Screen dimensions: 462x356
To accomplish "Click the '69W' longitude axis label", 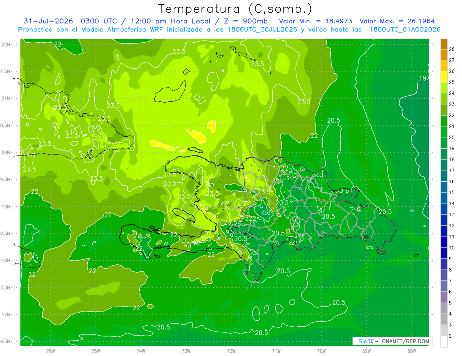I will click(x=367, y=351).
